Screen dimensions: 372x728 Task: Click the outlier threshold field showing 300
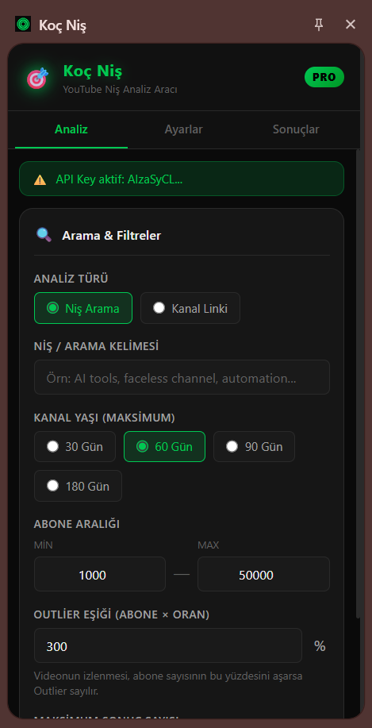(x=168, y=645)
